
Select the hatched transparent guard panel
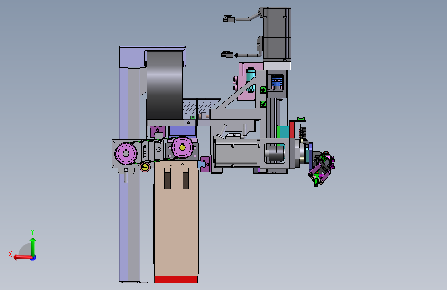[x=201, y=108]
